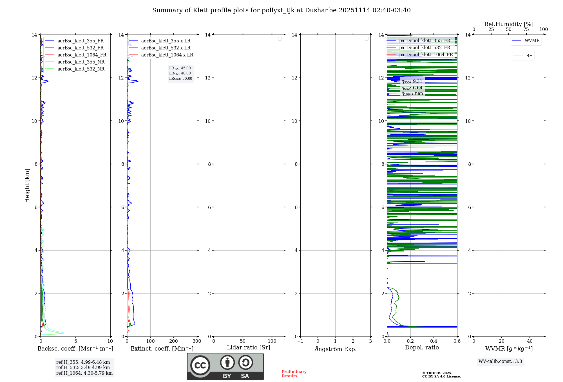Click the aerBsc_klett_532_NR legend entry
The image size is (563, 382).
pos(81,69)
